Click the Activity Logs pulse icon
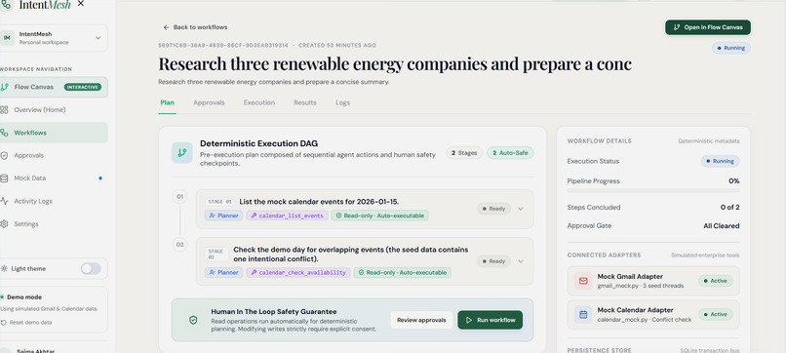 (4, 201)
